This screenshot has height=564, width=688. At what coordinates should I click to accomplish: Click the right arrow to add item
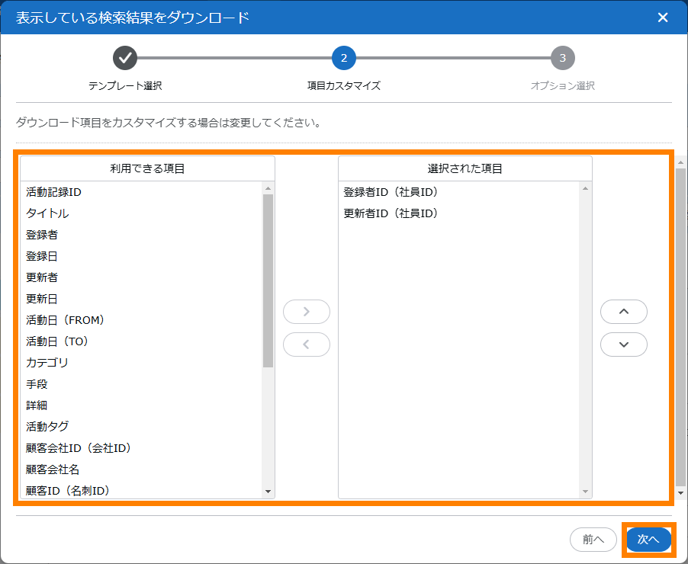point(306,312)
